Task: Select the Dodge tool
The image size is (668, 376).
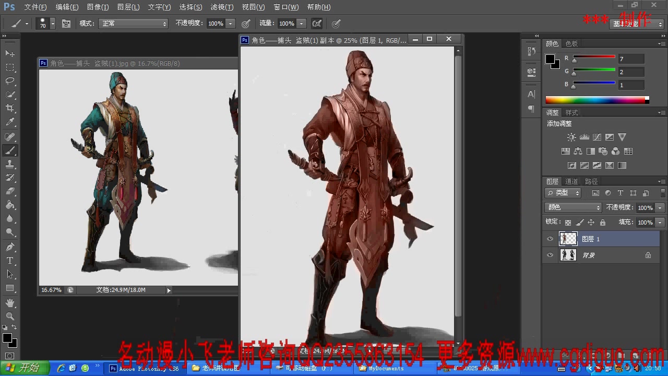Action: (x=10, y=232)
